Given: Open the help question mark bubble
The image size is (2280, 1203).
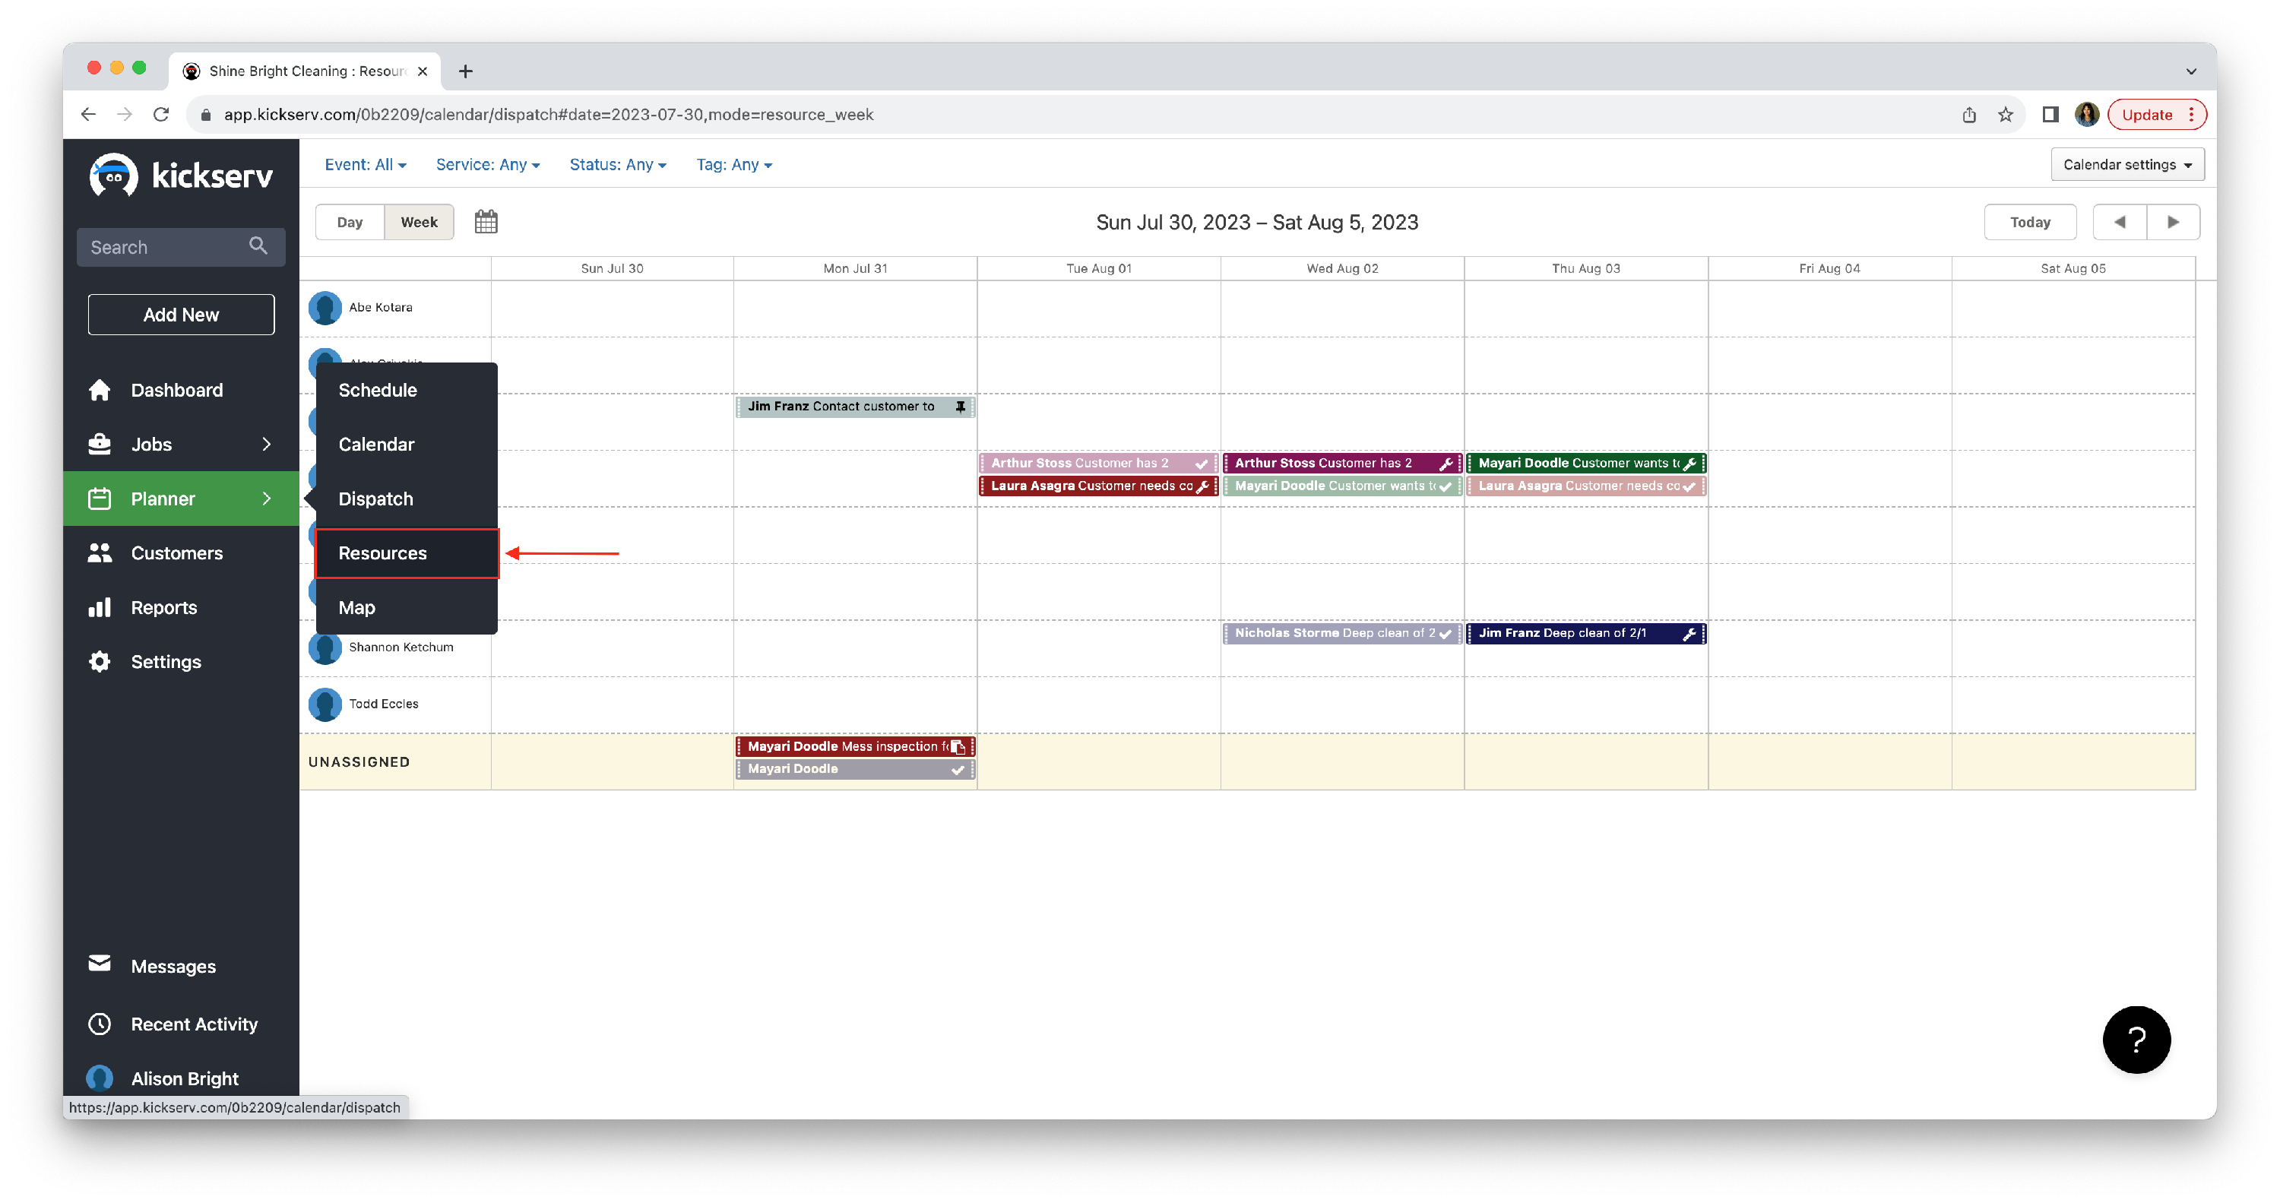Looking at the screenshot, I should (x=2136, y=1040).
